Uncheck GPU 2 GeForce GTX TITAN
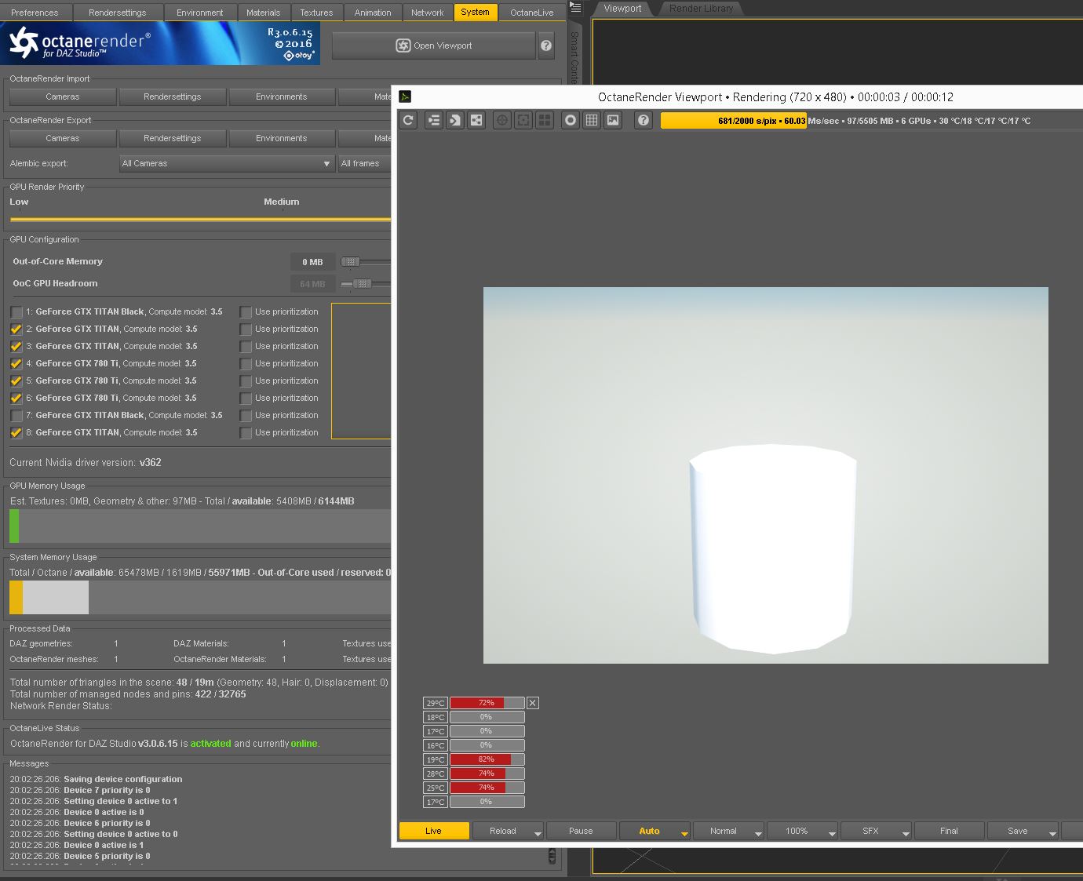The image size is (1083, 881). (x=16, y=329)
